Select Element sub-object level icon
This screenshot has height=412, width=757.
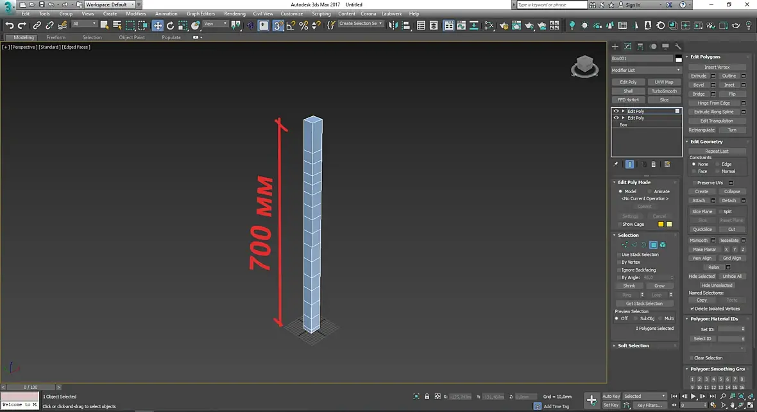click(663, 245)
